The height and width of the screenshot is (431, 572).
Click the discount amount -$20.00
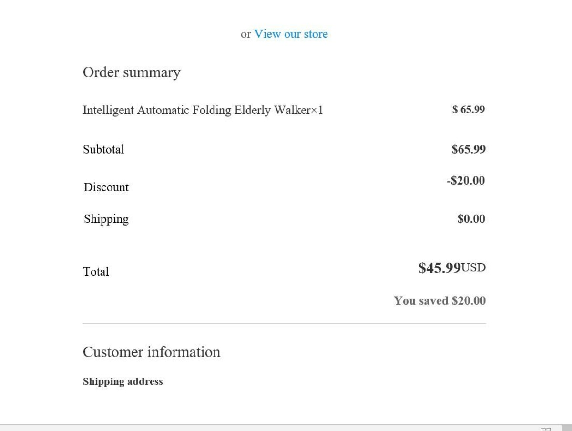tap(466, 180)
